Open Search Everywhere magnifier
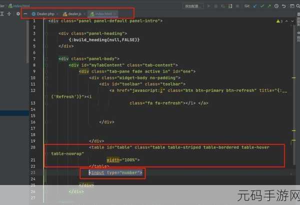This screenshot has width=300, height=205. (x=298, y=6)
